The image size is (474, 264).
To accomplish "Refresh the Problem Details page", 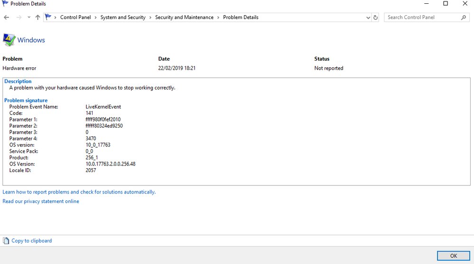I will click(375, 18).
